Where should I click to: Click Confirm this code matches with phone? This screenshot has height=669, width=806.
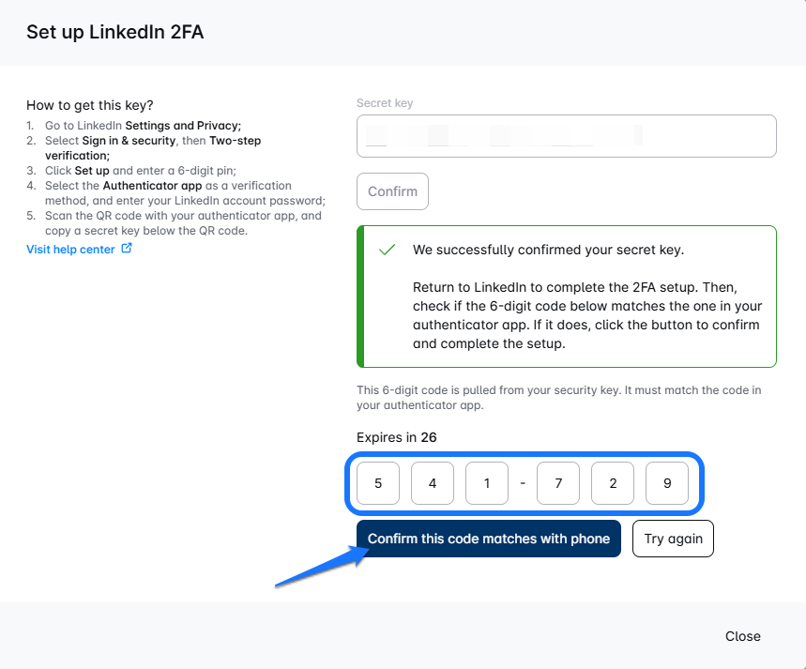point(488,539)
